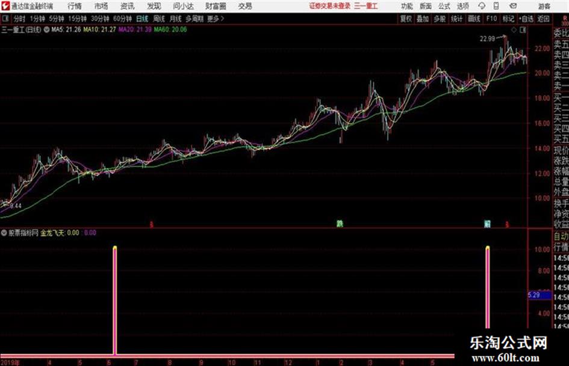The image size is (569, 366).
Task: Open the 公式 menu
Action: [444, 6]
